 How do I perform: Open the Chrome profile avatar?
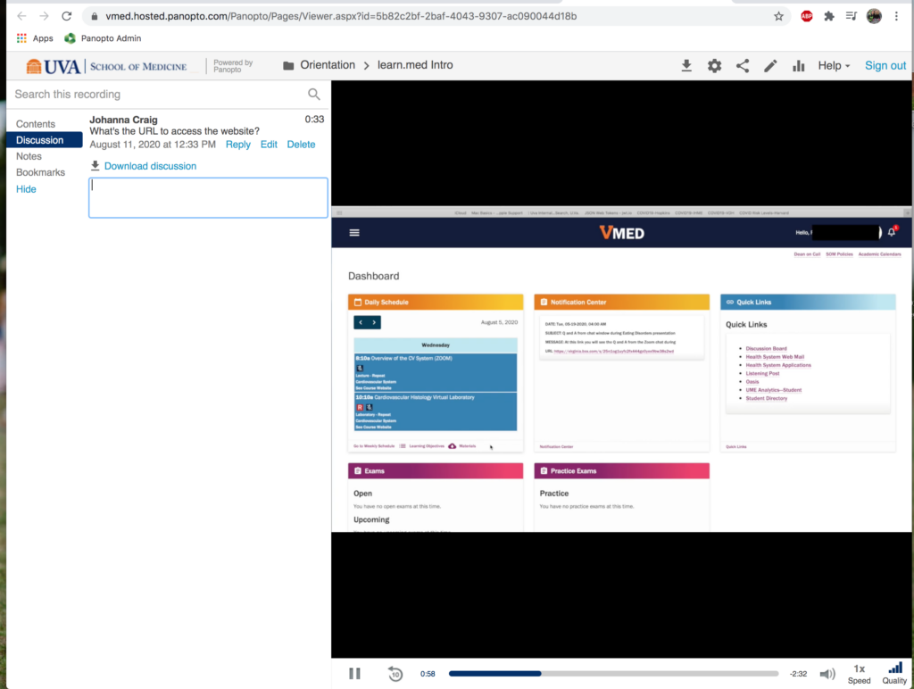tap(874, 16)
